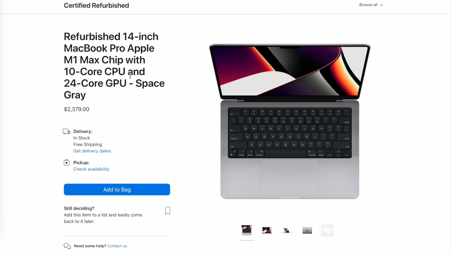This screenshot has height=253, width=451.
Task: Click the chat bubbles help icon
Action: [x=67, y=246]
